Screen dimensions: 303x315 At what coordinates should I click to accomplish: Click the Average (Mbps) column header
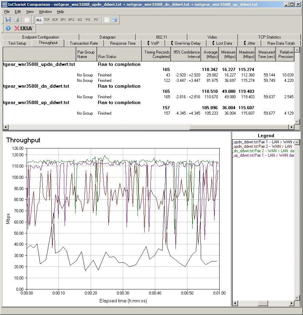pos(210,54)
